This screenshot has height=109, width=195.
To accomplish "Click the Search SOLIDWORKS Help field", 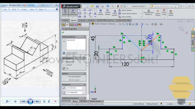I will click(x=164, y=6).
